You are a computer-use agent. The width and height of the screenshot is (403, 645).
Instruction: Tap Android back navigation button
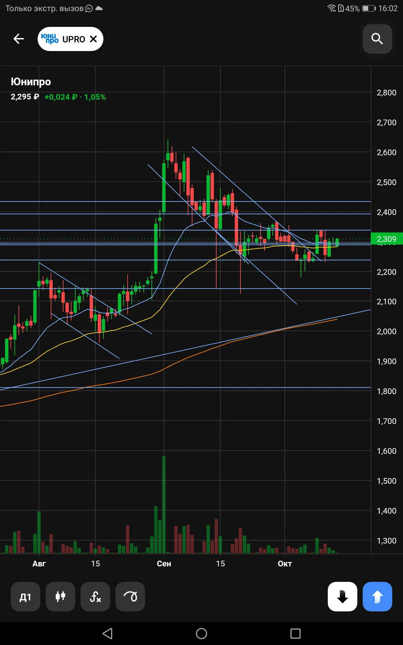107,634
